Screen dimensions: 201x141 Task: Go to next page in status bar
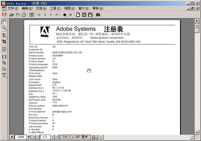tap(52, 137)
